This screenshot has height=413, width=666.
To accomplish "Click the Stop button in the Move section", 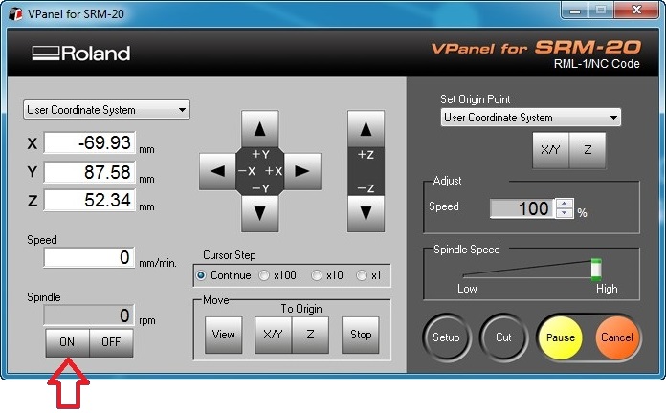I will (361, 335).
